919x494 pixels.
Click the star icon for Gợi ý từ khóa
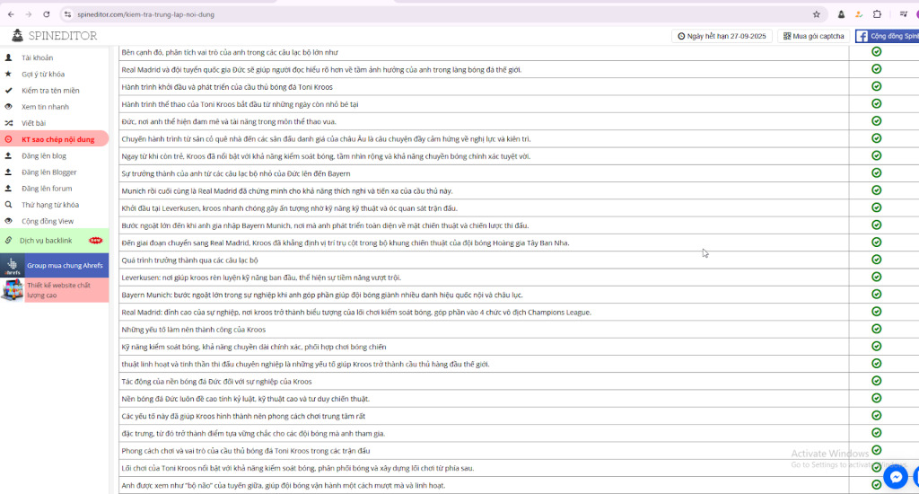[x=9, y=74]
